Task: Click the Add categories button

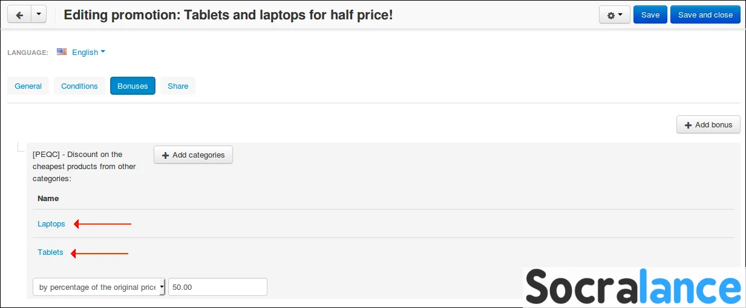Action: [x=193, y=155]
